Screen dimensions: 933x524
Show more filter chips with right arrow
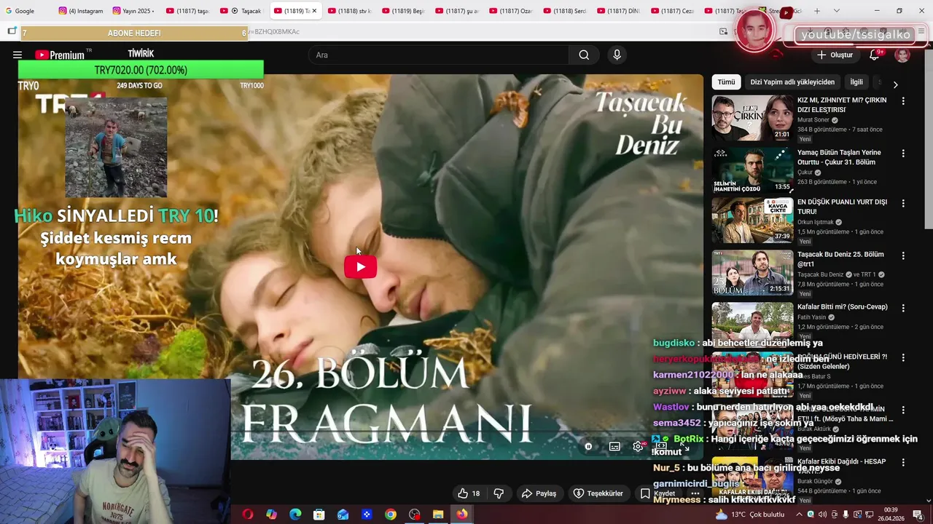[895, 84]
